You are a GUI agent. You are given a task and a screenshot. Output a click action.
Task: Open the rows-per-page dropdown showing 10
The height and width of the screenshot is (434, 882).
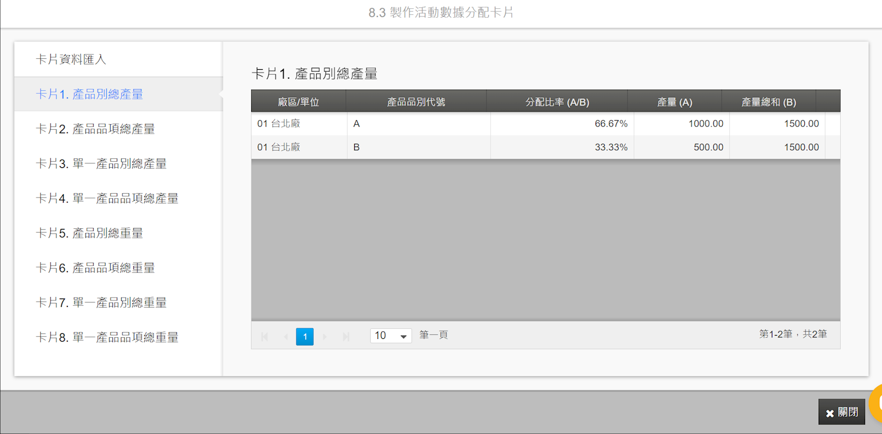point(391,336)
